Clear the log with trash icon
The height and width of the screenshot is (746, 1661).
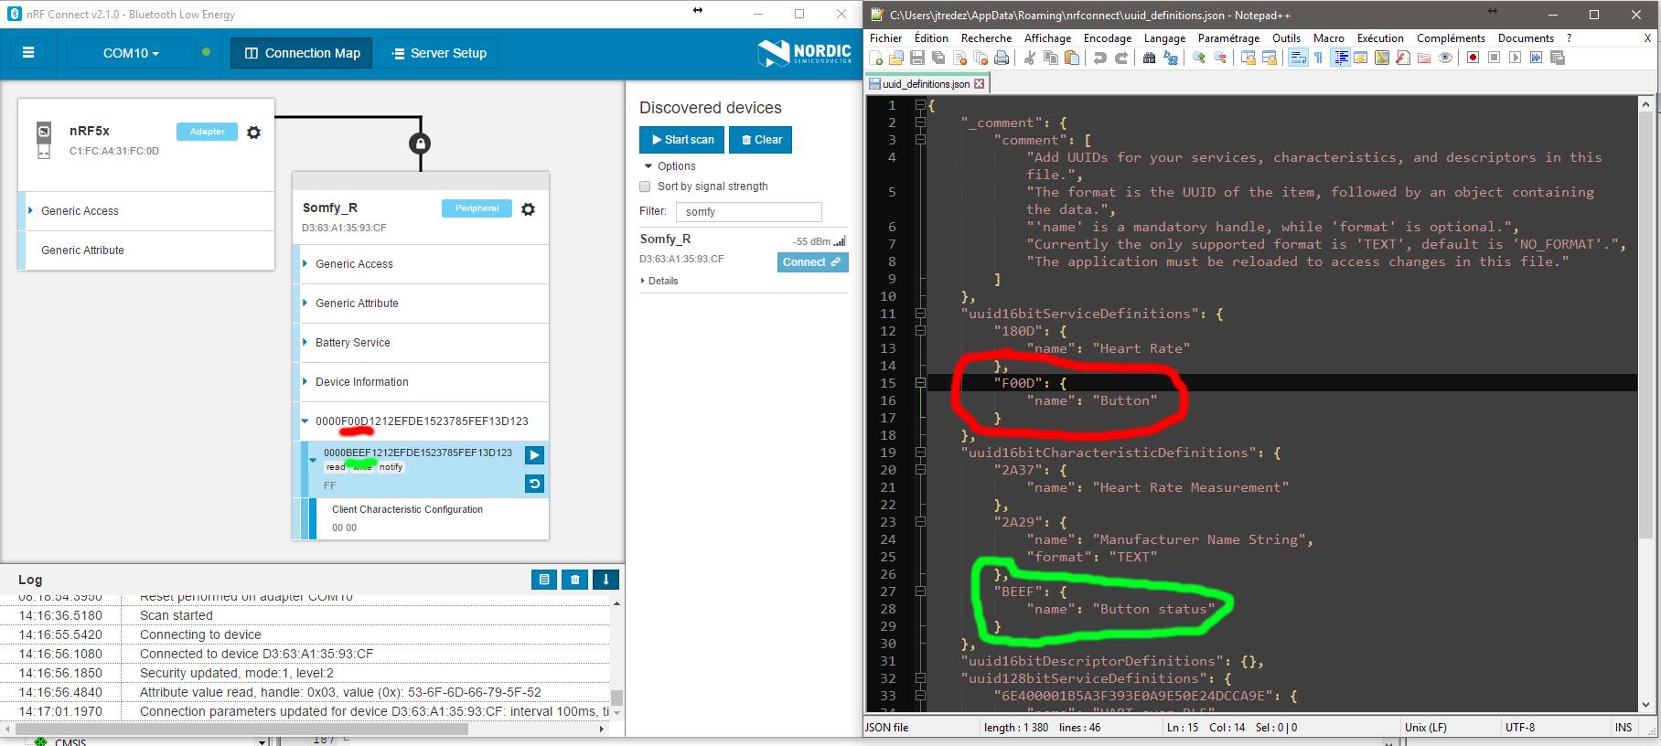click(575, 579)
